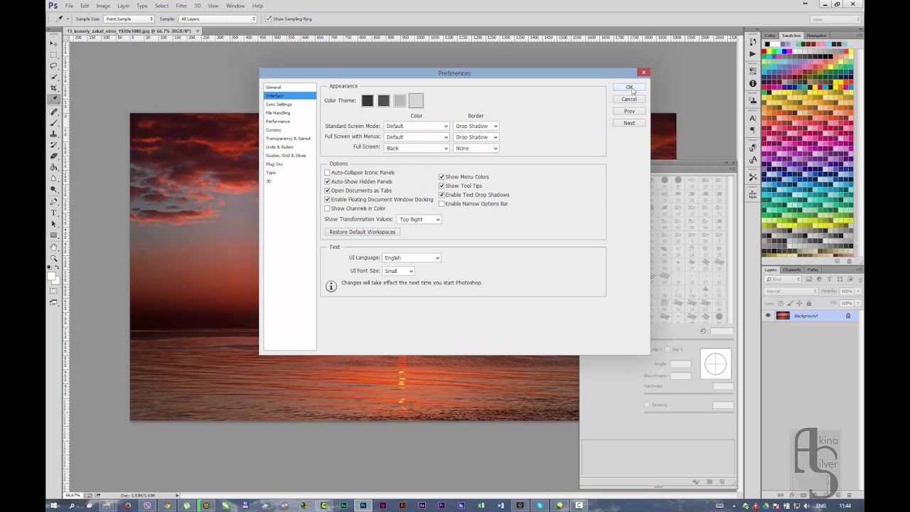Screen dimensions: 910x512
Task: Select the Horizontal Type tool
Action: [54, 213]
